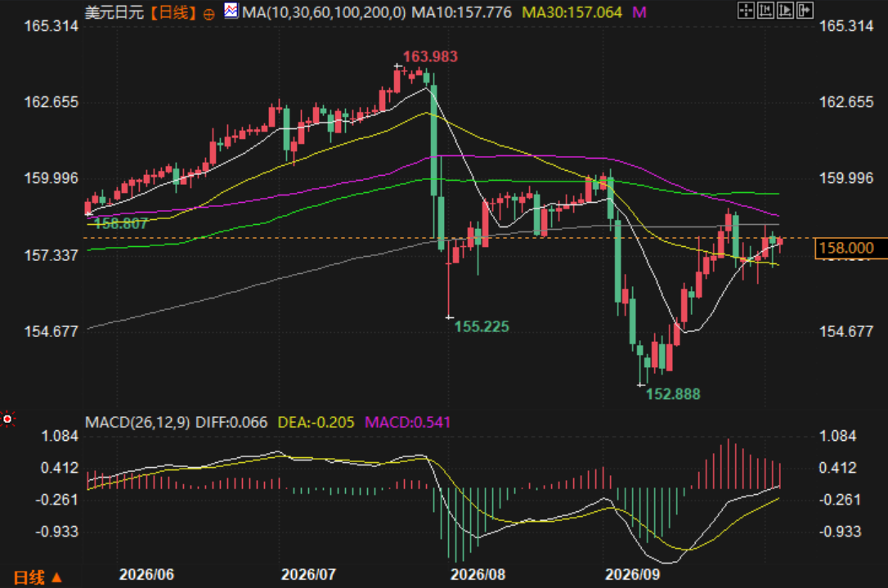Click the crosshair cursor icon in chart toolbar
888x588 pixels.
click(746, 10)
